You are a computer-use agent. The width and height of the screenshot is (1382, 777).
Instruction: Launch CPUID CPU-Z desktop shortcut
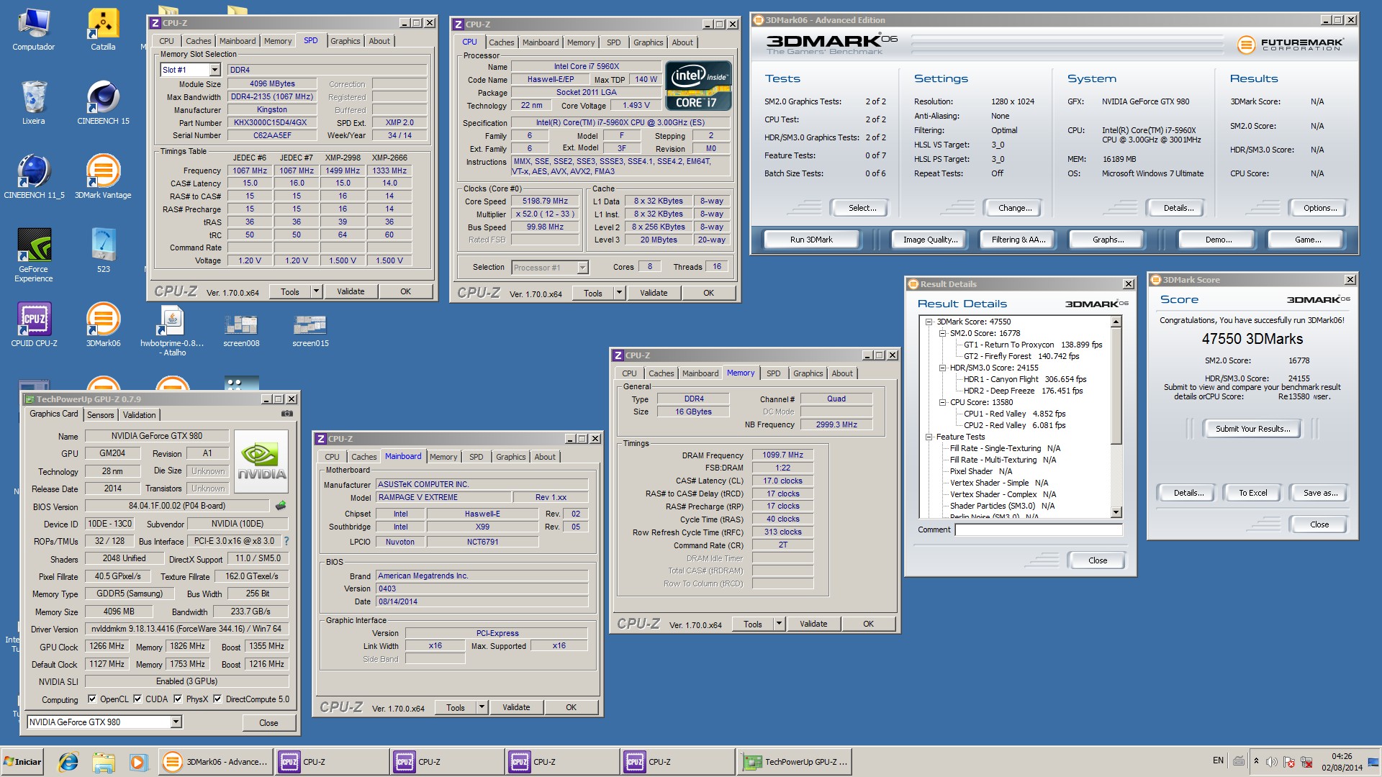pyautogui.click(x=33, y=325)
